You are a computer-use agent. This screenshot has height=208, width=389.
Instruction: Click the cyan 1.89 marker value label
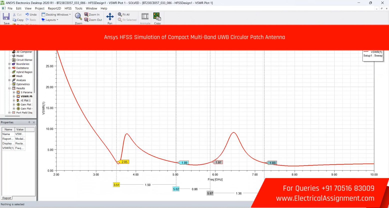click(x=184, y=163)
